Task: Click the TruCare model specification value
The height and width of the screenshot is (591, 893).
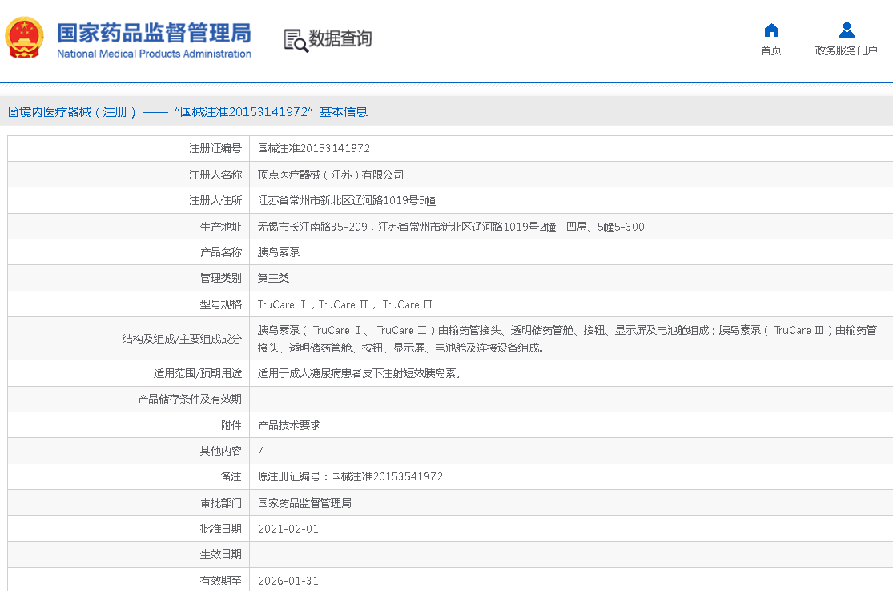Action: pos(345,304)
